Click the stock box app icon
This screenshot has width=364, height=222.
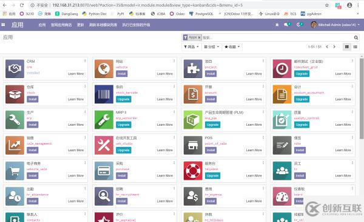pyautogui.click(x=15, y=94)
